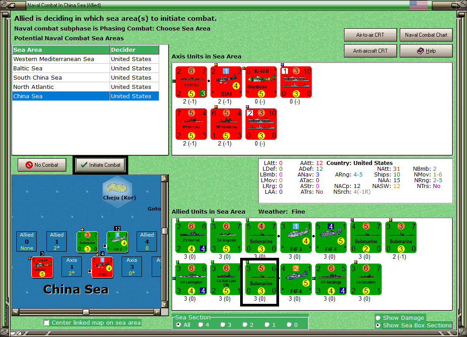Click the Allied 1 sea box section
Image resolution: width=467 pixels, height=337 pixels.
click(x=57, y=241)
